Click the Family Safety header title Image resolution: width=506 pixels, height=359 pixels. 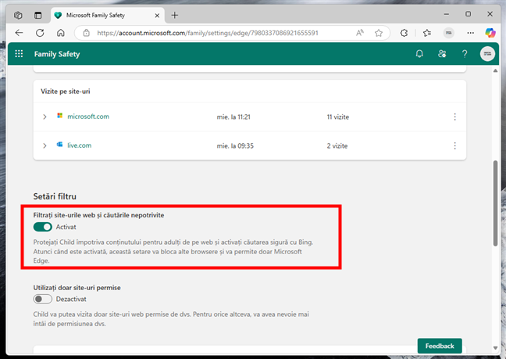point(57,54)
